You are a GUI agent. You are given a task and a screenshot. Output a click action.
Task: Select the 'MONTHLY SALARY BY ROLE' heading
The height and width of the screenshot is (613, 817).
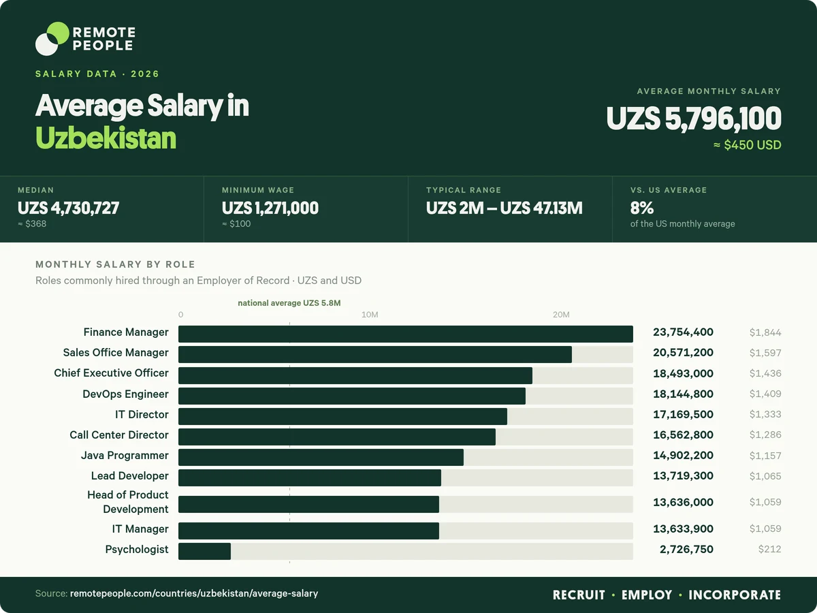(115, 264)
